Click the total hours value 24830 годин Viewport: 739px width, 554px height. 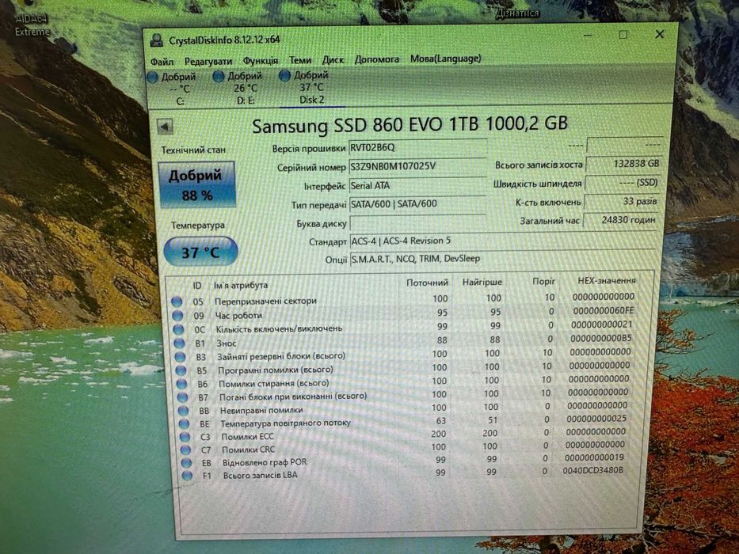pyautogui.click(x=620, y=219)
